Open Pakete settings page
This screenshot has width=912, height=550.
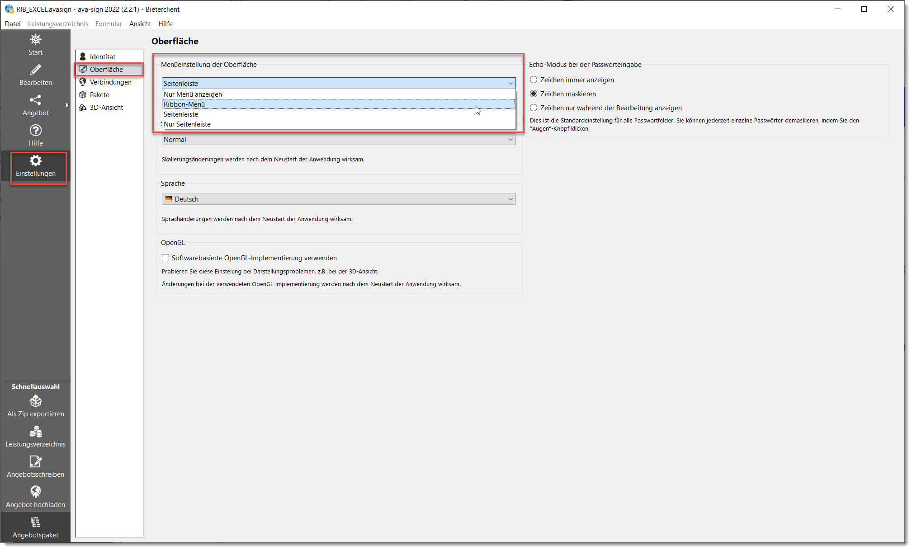pyautogui.click(x=109, y=94)
